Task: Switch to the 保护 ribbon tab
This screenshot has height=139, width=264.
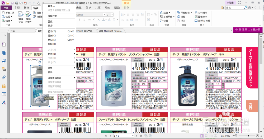Action: pos(88,8)
